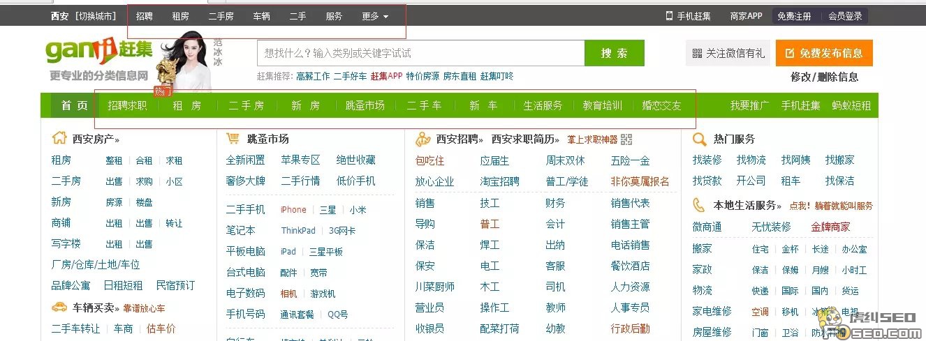Open the 包吃住 job link
Viewport: 926px width, 341px height.
tap(429, 160)
